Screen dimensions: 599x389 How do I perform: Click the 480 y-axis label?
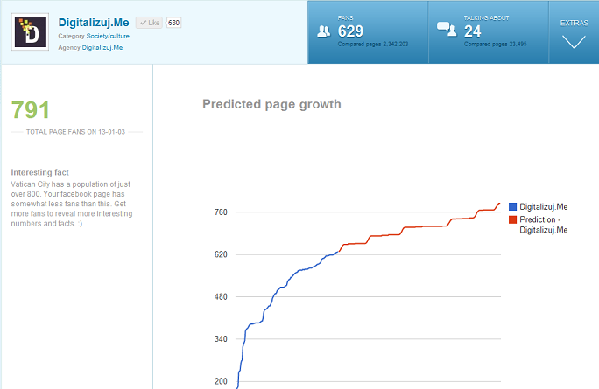[221, 296]
